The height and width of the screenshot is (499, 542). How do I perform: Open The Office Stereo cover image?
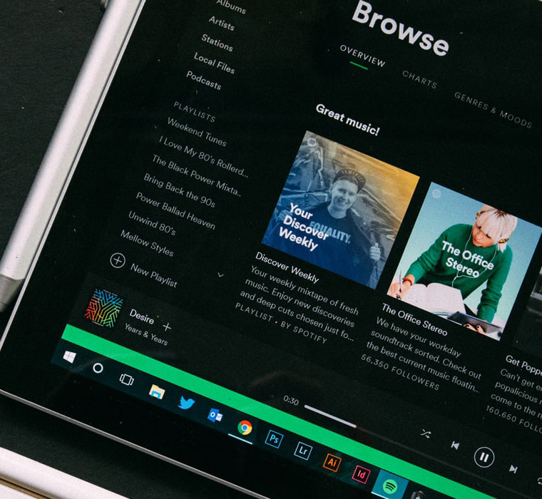click(464, 262)
